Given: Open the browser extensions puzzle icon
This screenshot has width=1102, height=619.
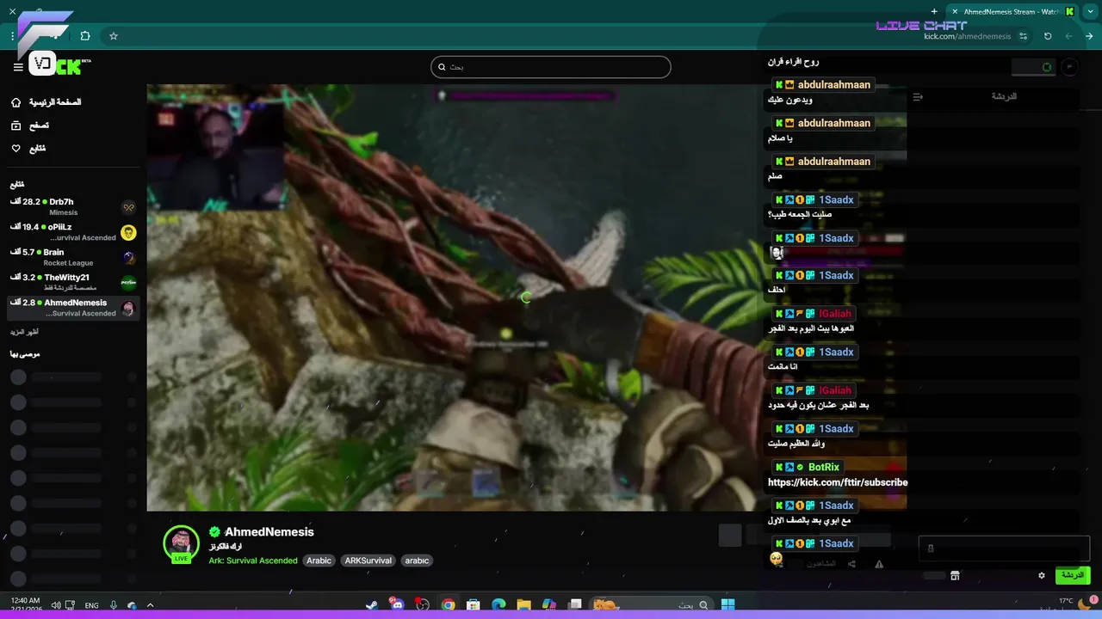Looking at the screenshot, I should tap(85, 36).
